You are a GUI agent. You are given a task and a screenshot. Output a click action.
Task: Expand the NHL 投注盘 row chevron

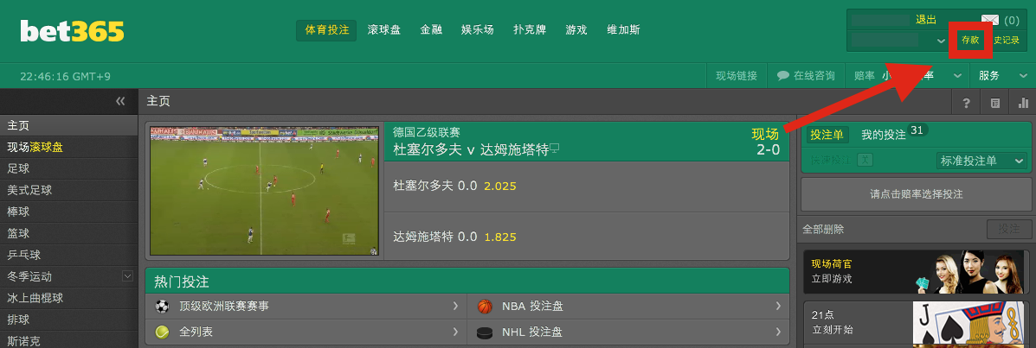[x=778, y=332]
